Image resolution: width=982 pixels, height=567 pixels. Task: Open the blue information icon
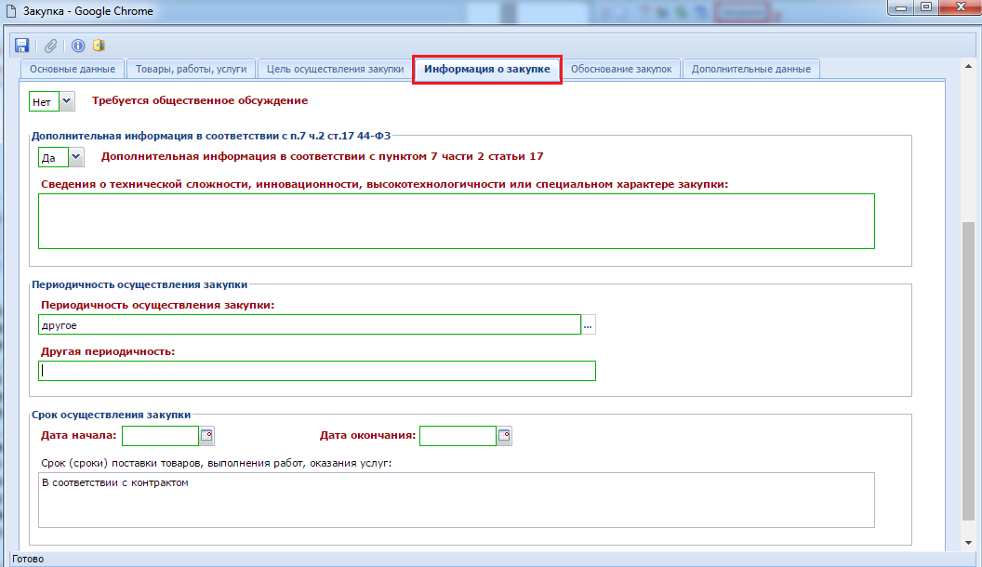coord(78,46)
